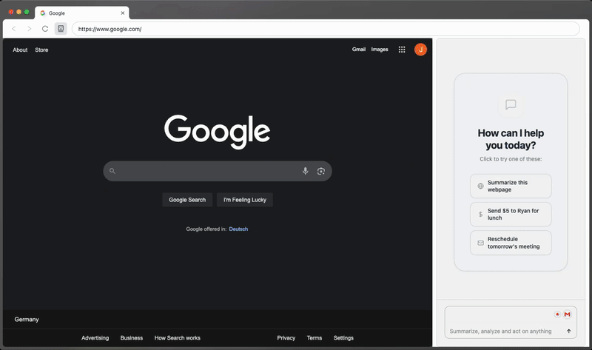592x350 pixels.
Task: Open Privacy footer link
Action: coord(286,338)
